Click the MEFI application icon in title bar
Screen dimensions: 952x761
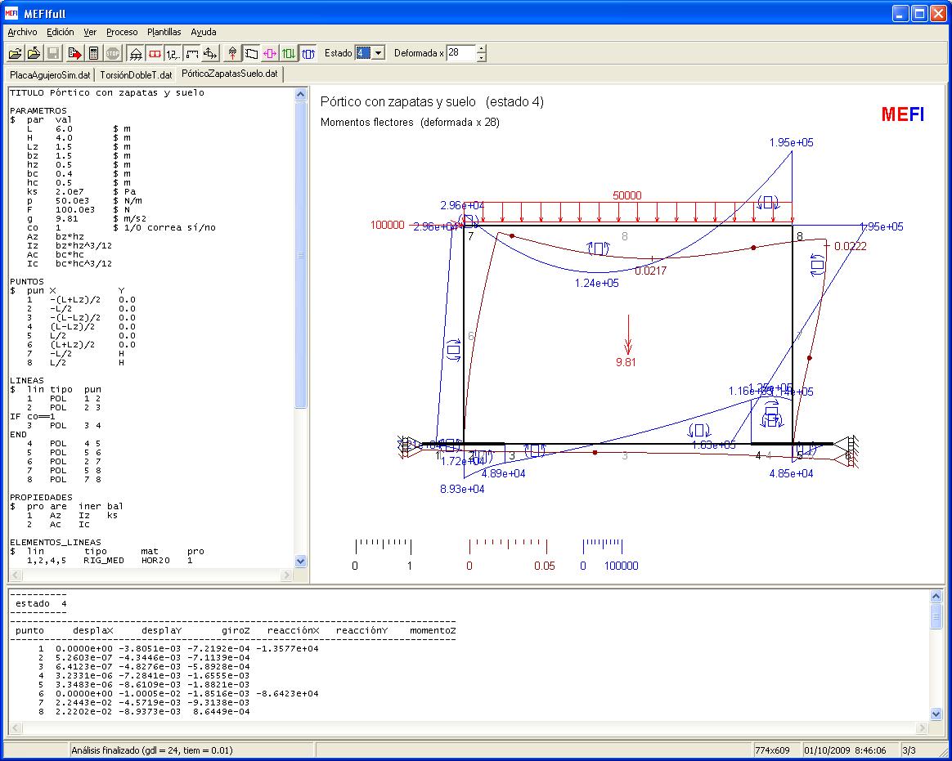(11, 13)
